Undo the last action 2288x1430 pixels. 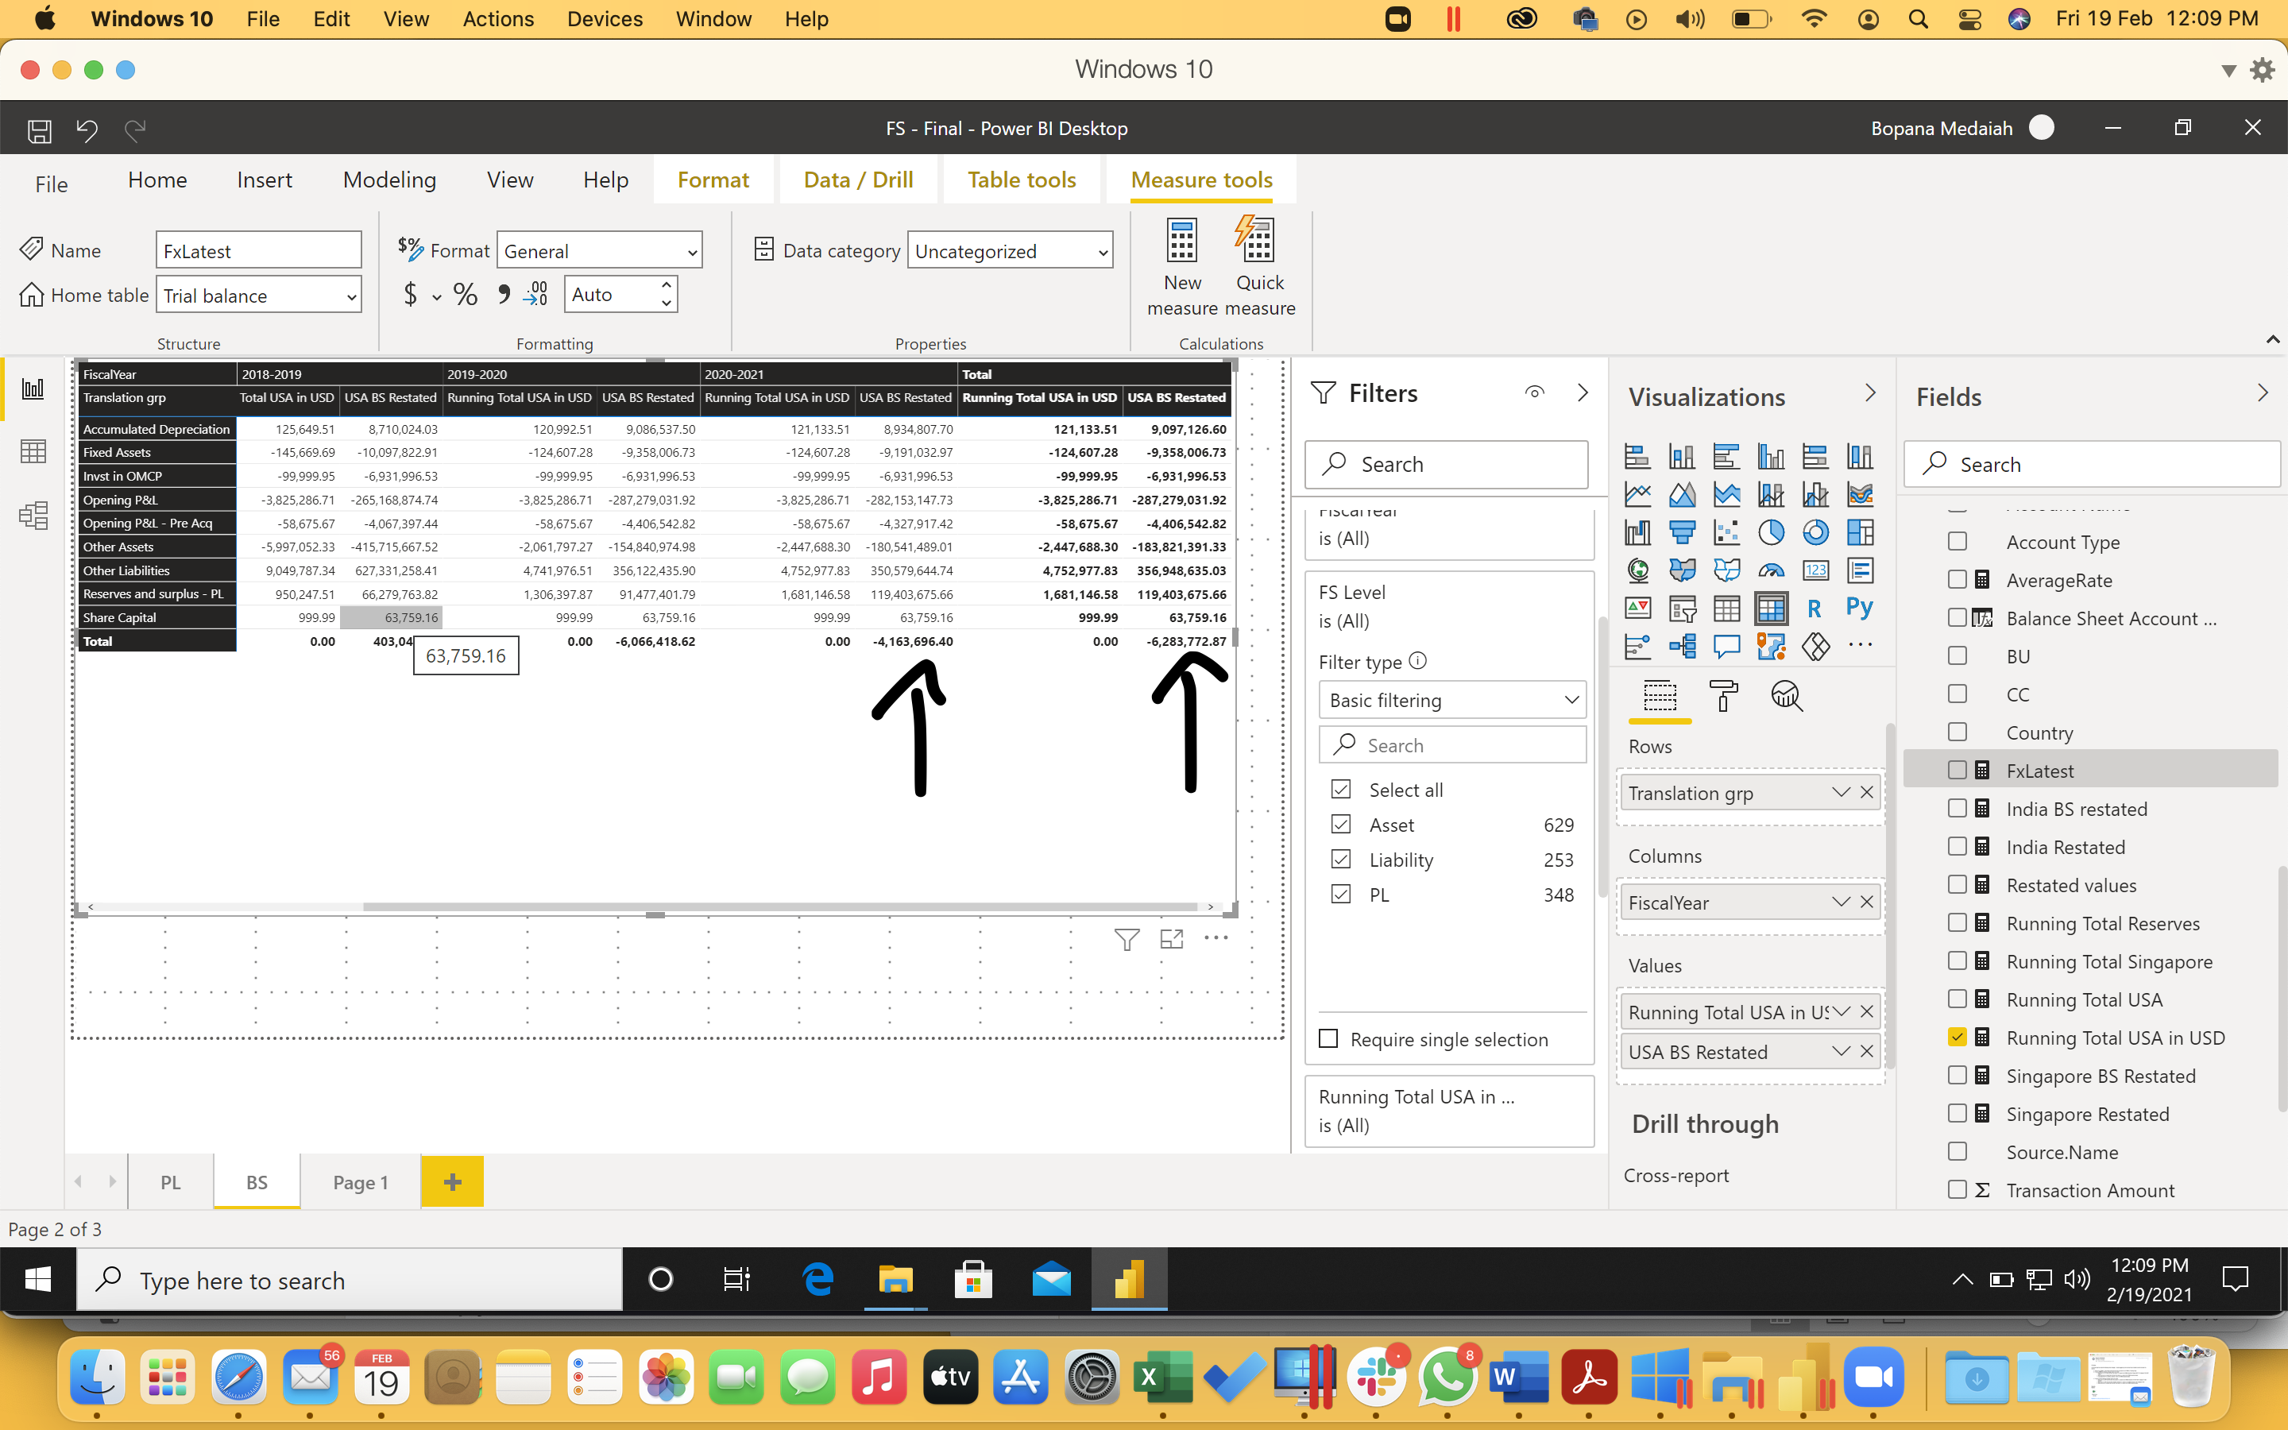tap(87, 129)
